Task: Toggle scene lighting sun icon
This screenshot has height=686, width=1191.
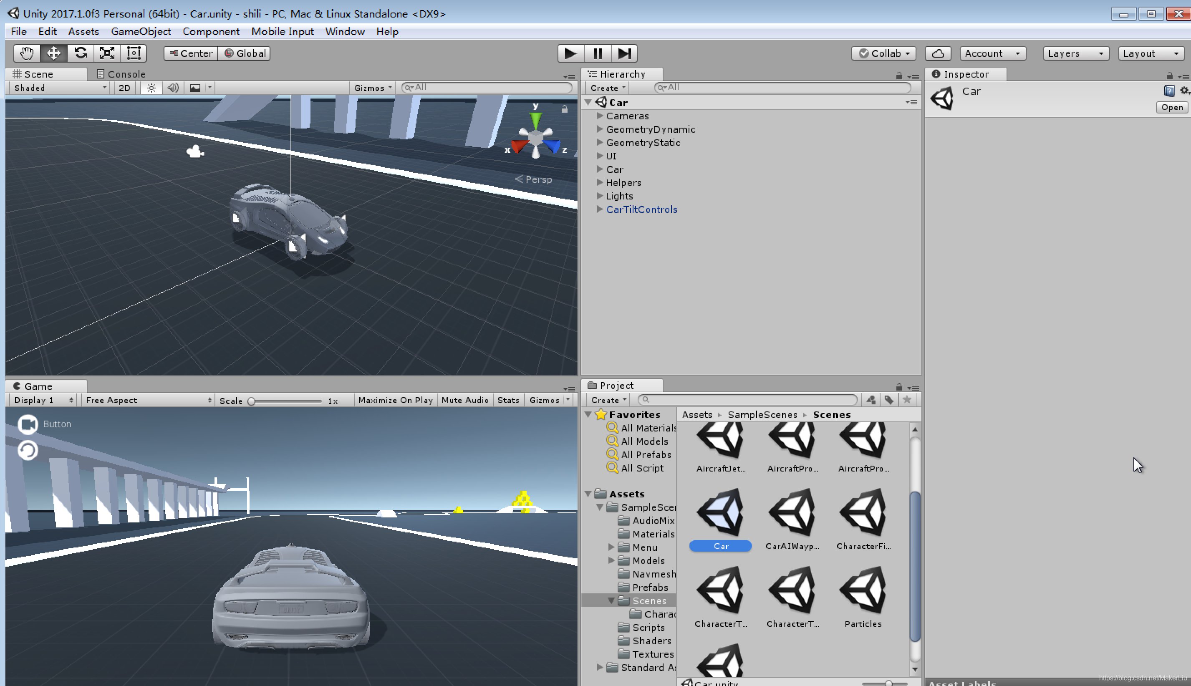Action: pyautogui.click(x=151, y=88)
